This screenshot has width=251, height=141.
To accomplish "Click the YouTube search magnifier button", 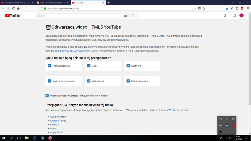I will [x=133, y=16].
